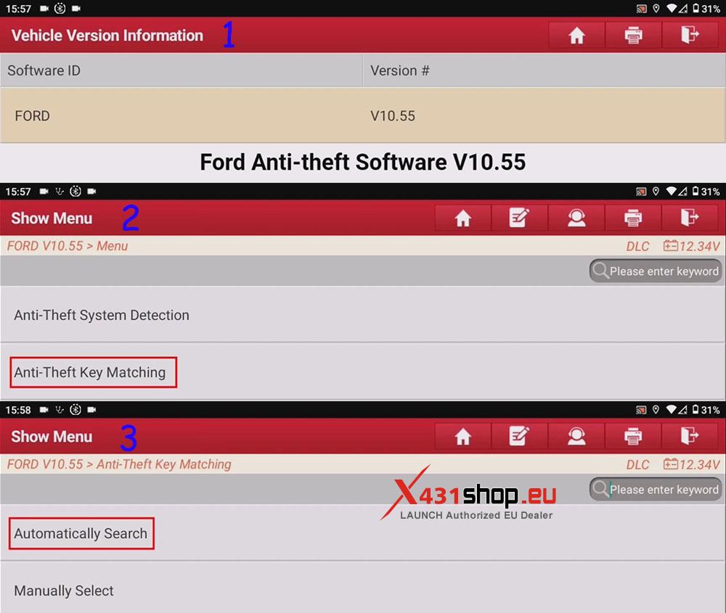Tap Version # column header
The width and height of the screenshot is (726, 613).
544,70
